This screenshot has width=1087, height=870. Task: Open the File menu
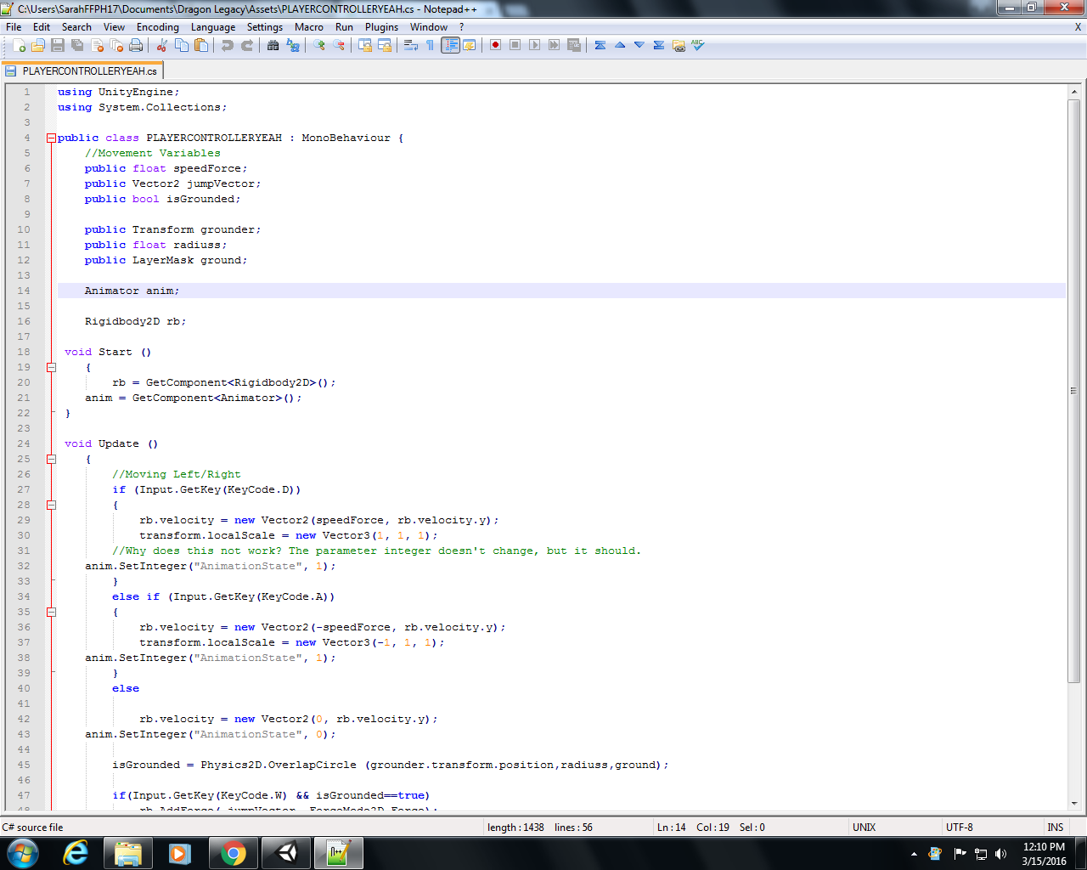(14, 27)
